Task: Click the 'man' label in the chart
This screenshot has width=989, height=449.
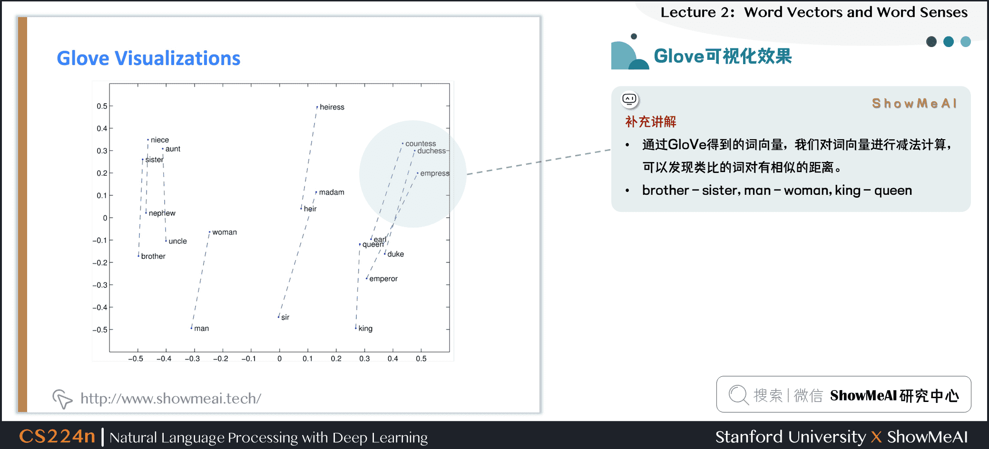Action: pyautogui.click(x=201, y=329)
